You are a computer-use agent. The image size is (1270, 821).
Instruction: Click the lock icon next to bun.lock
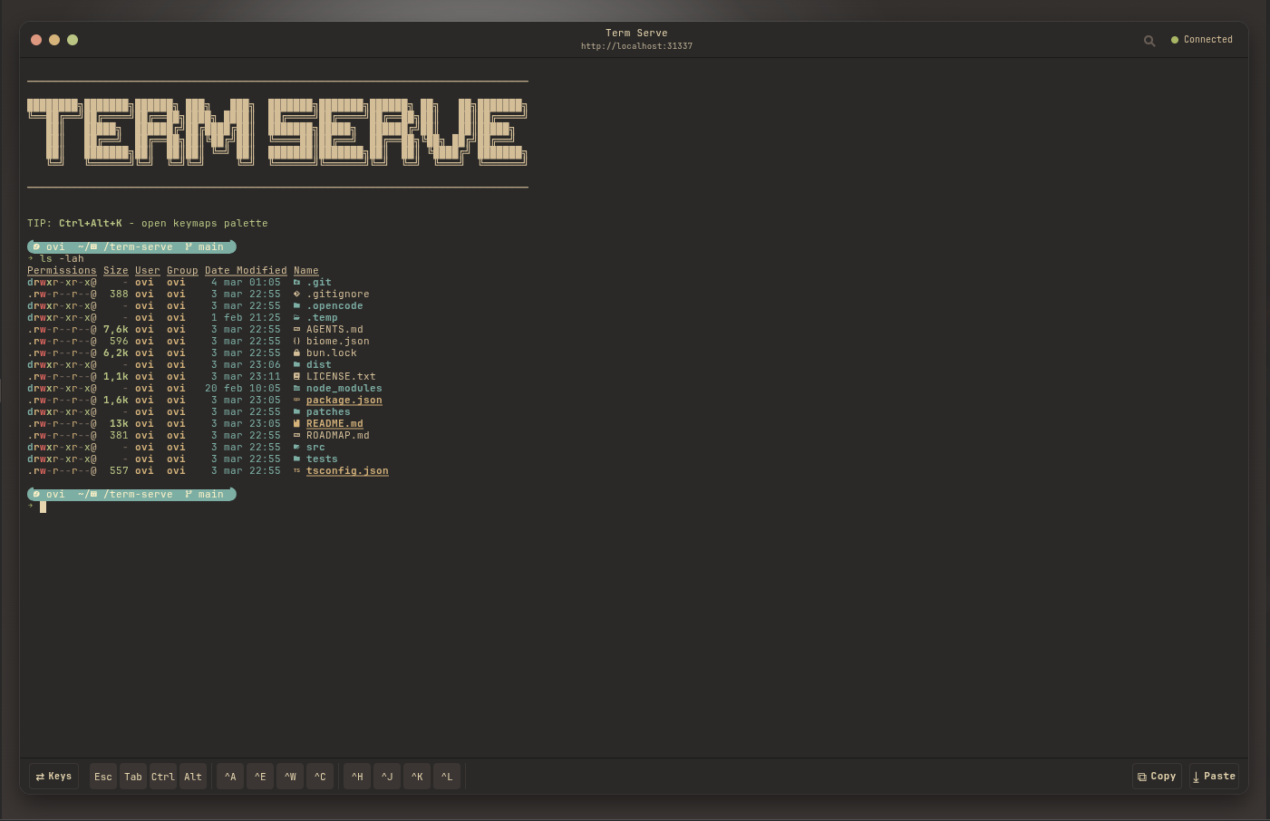pyautogui.click(x=296, y=353)
